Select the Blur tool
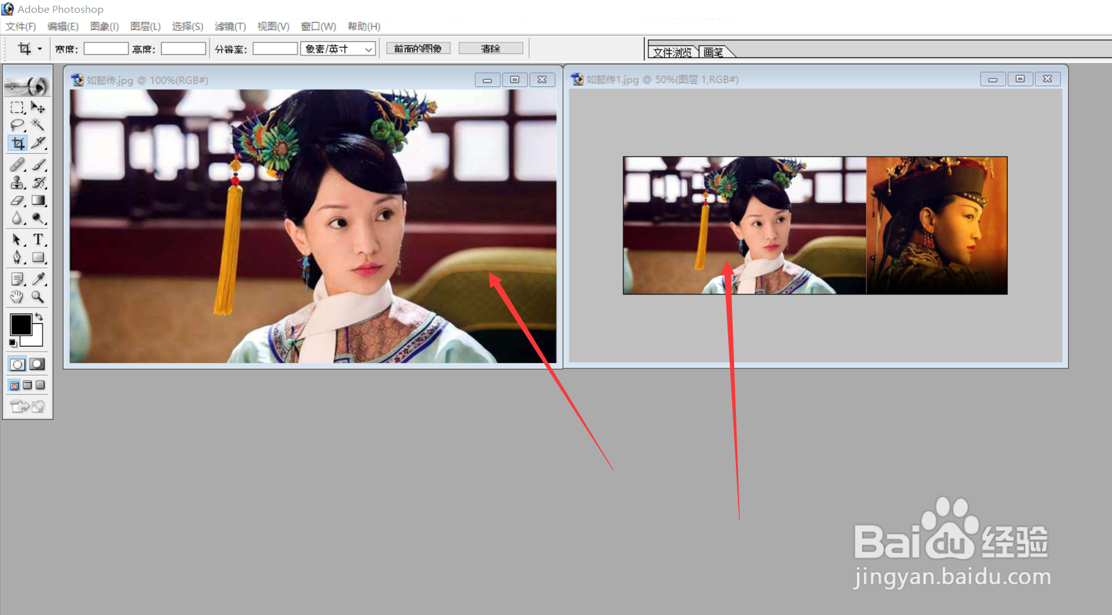This screenshot has width=1112, height=615. point(17,219)
